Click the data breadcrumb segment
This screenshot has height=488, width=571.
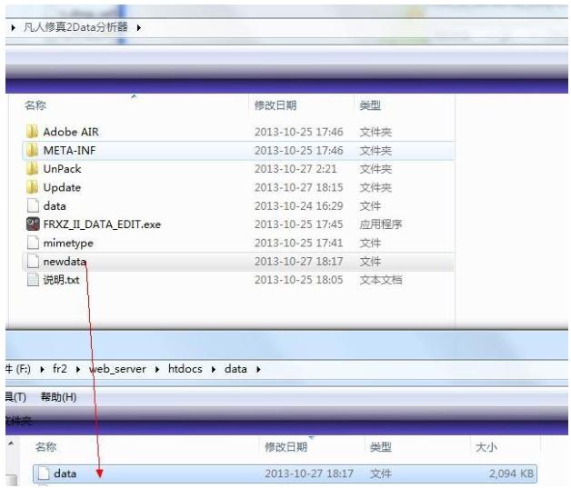pos(235,369)
